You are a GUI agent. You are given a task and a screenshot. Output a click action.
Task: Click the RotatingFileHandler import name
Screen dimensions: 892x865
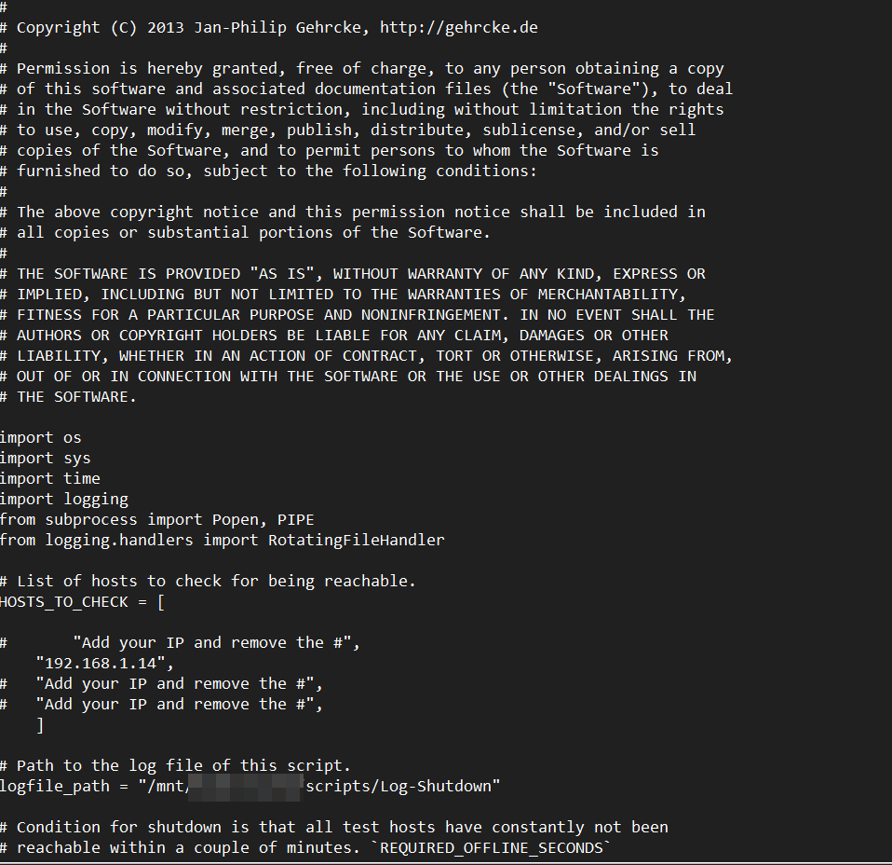point(356,540)
